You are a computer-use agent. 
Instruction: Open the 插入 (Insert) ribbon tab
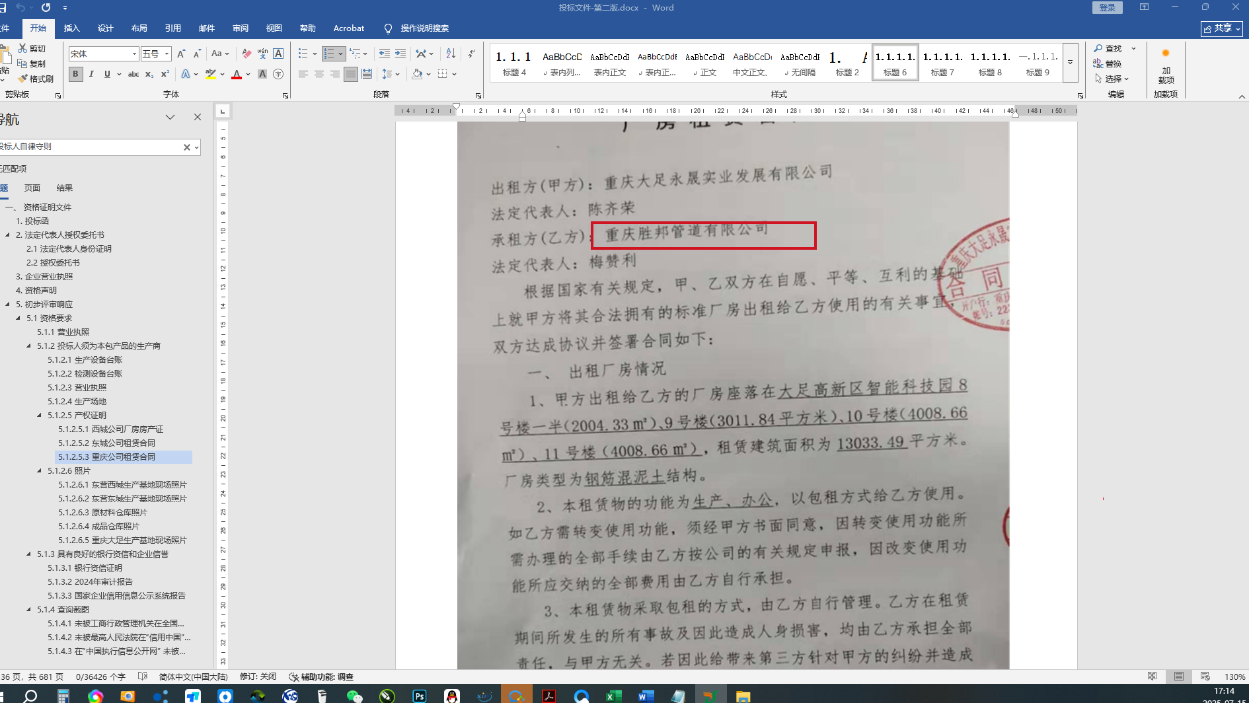(71, 28)
